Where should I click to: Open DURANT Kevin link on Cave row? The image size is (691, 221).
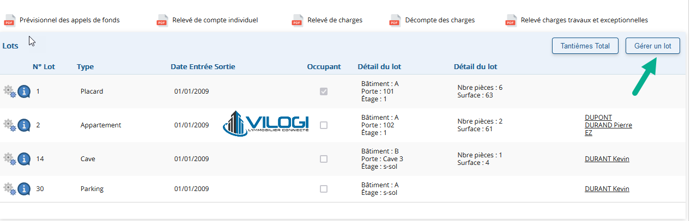coord(607,159)
